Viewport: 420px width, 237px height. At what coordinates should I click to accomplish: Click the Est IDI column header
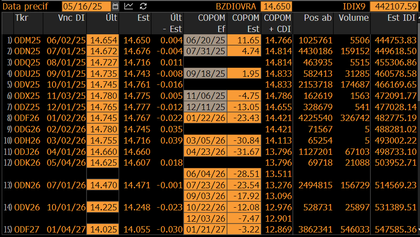[x=401, y=18]
